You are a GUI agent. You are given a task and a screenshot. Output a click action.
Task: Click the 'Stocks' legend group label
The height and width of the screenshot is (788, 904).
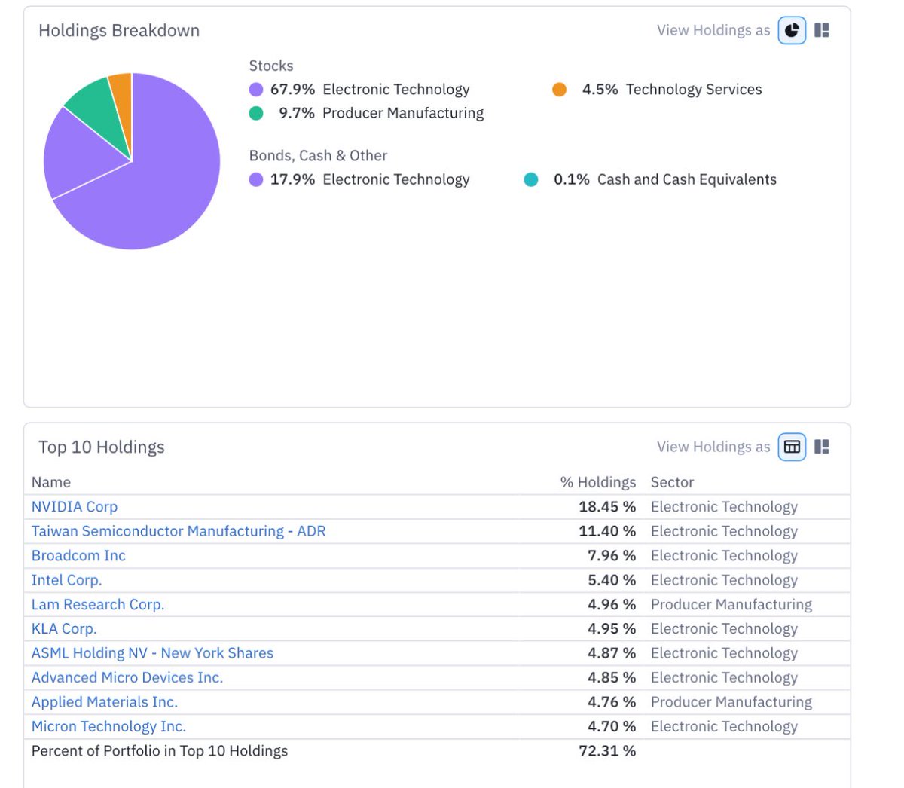click(x=271, y=66)
